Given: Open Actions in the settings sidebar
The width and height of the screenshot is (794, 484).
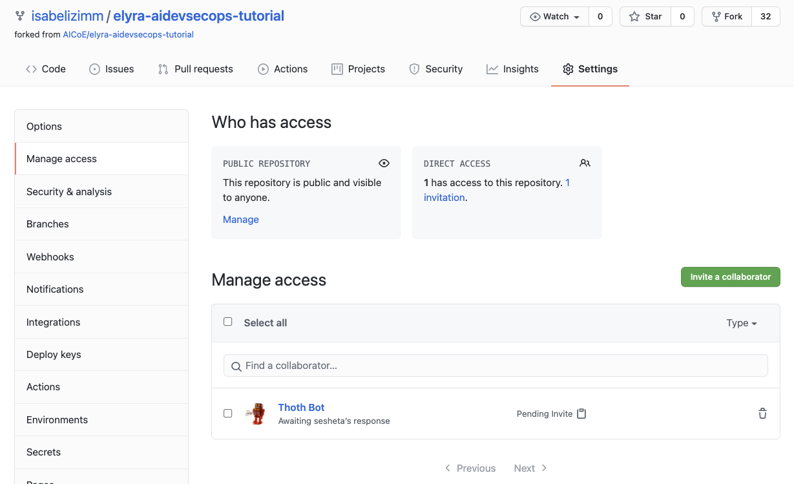Looking at the screenshot, I should pyautogui.click(x=101, y=387).
